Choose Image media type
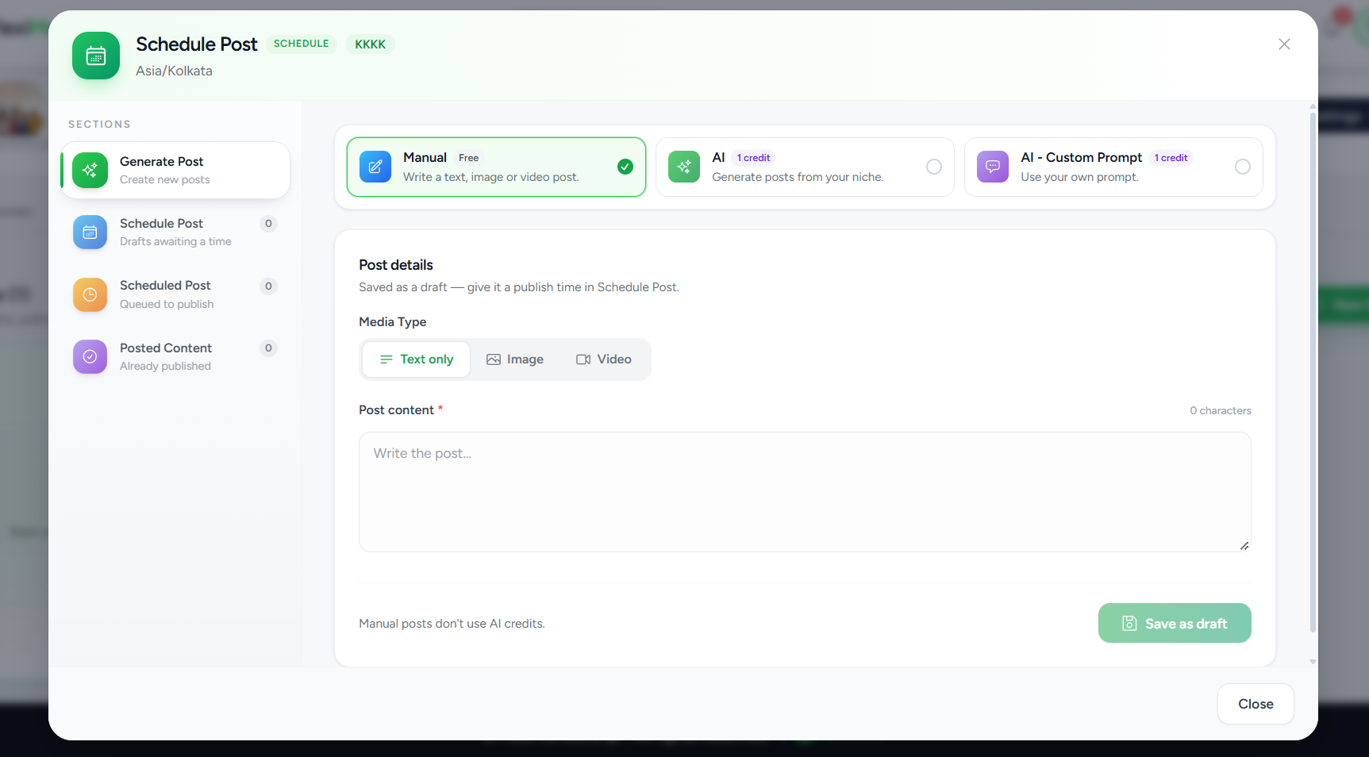Image resolution: width=1369 pixels, height=757 pixels. [x=515, y=359]
